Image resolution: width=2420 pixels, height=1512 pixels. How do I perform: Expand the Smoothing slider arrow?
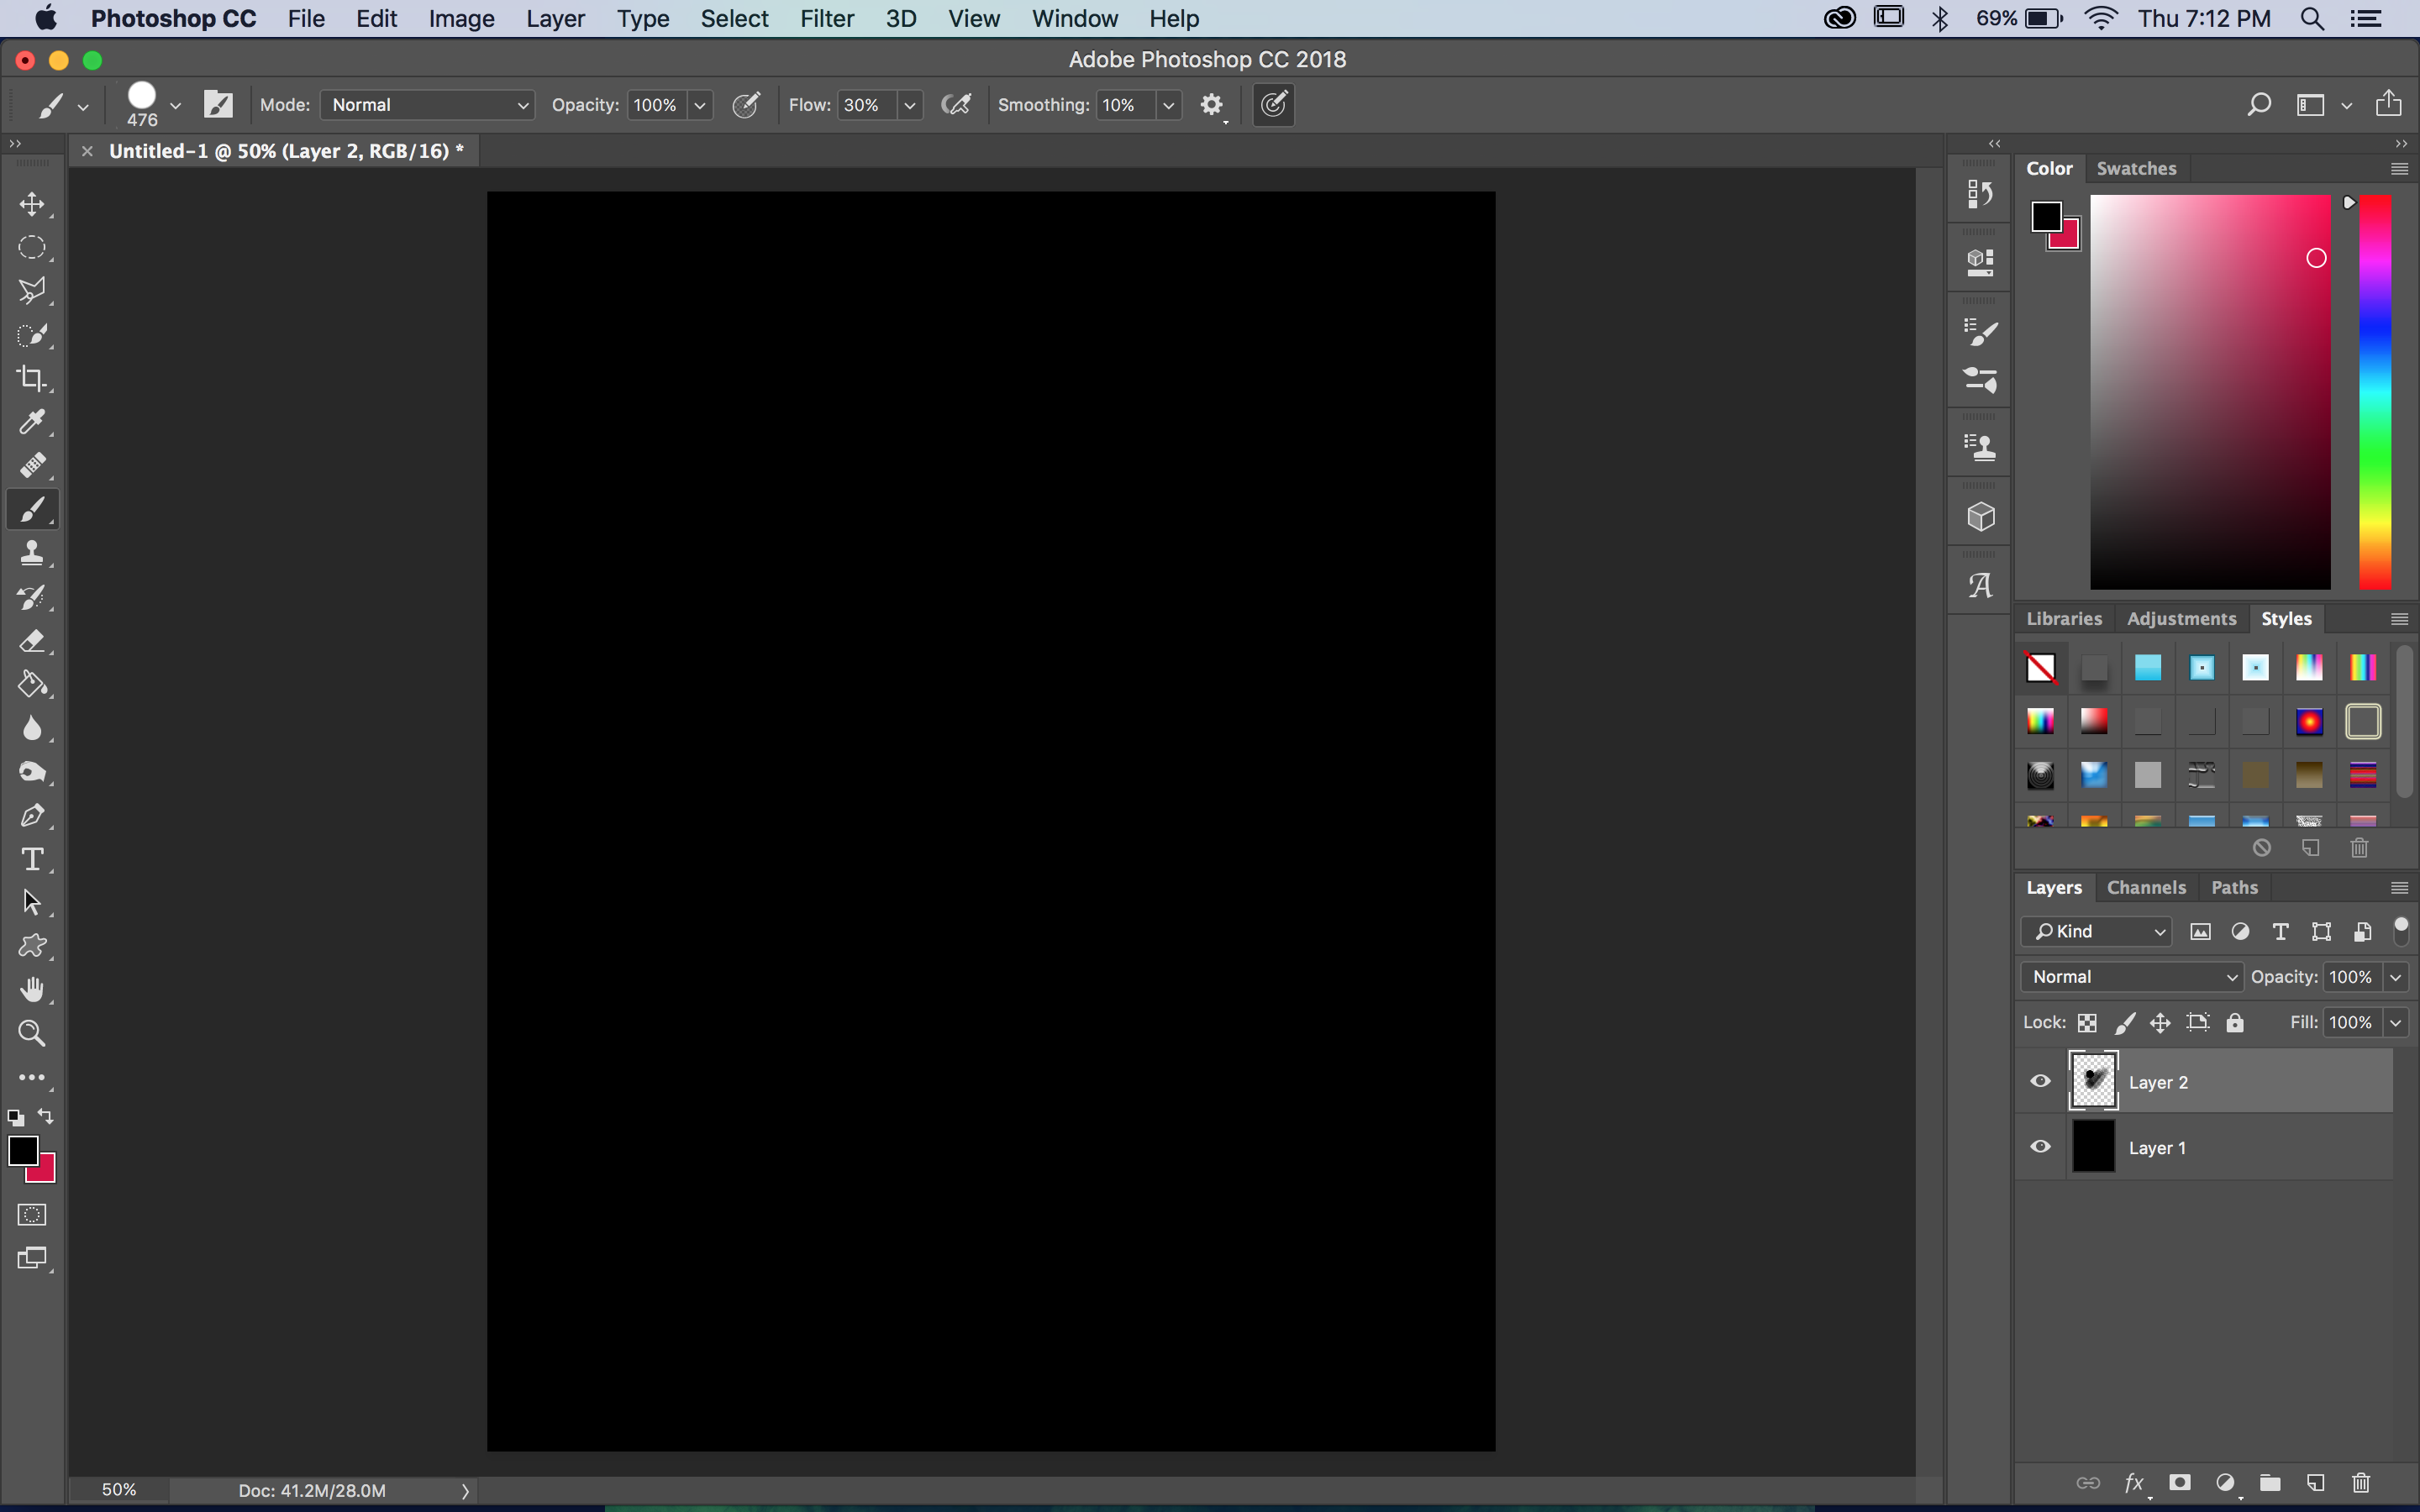tap(1168, 105)
